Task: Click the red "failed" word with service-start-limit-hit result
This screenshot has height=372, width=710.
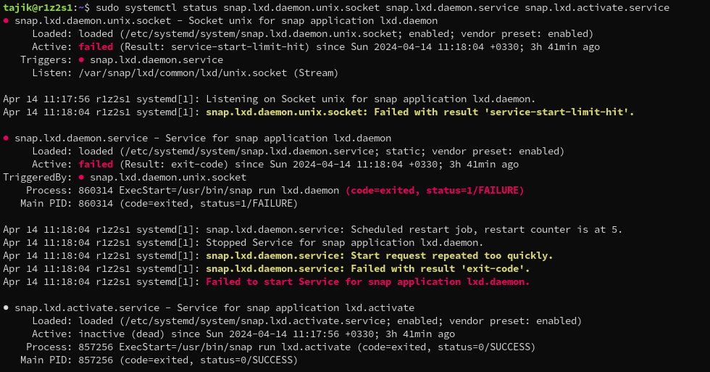Action: click(x=96, y=47)
